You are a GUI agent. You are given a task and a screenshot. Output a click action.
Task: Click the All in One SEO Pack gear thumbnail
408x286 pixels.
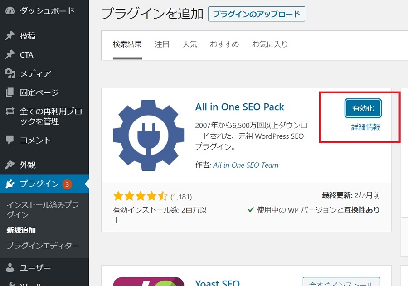click(x=148, y=135)
